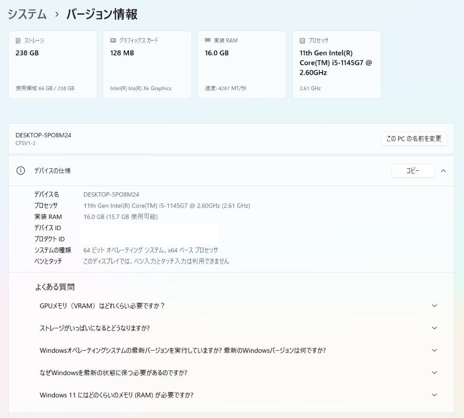This screenshot has height=418, width=464.
Task: Expand the GPU メモリ（VRAM）question
Action: point(434,306)
